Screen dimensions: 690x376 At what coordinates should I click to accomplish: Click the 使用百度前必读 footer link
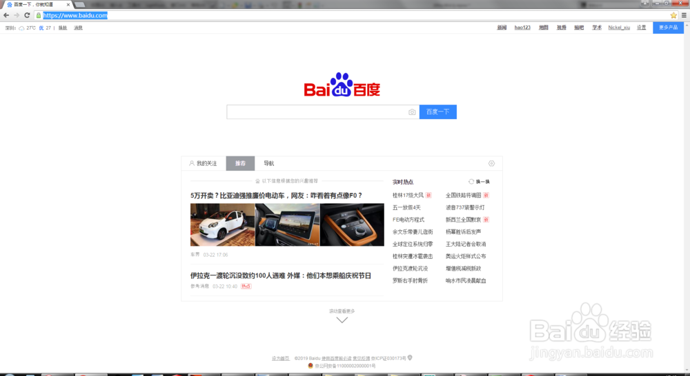click(337, 358)
